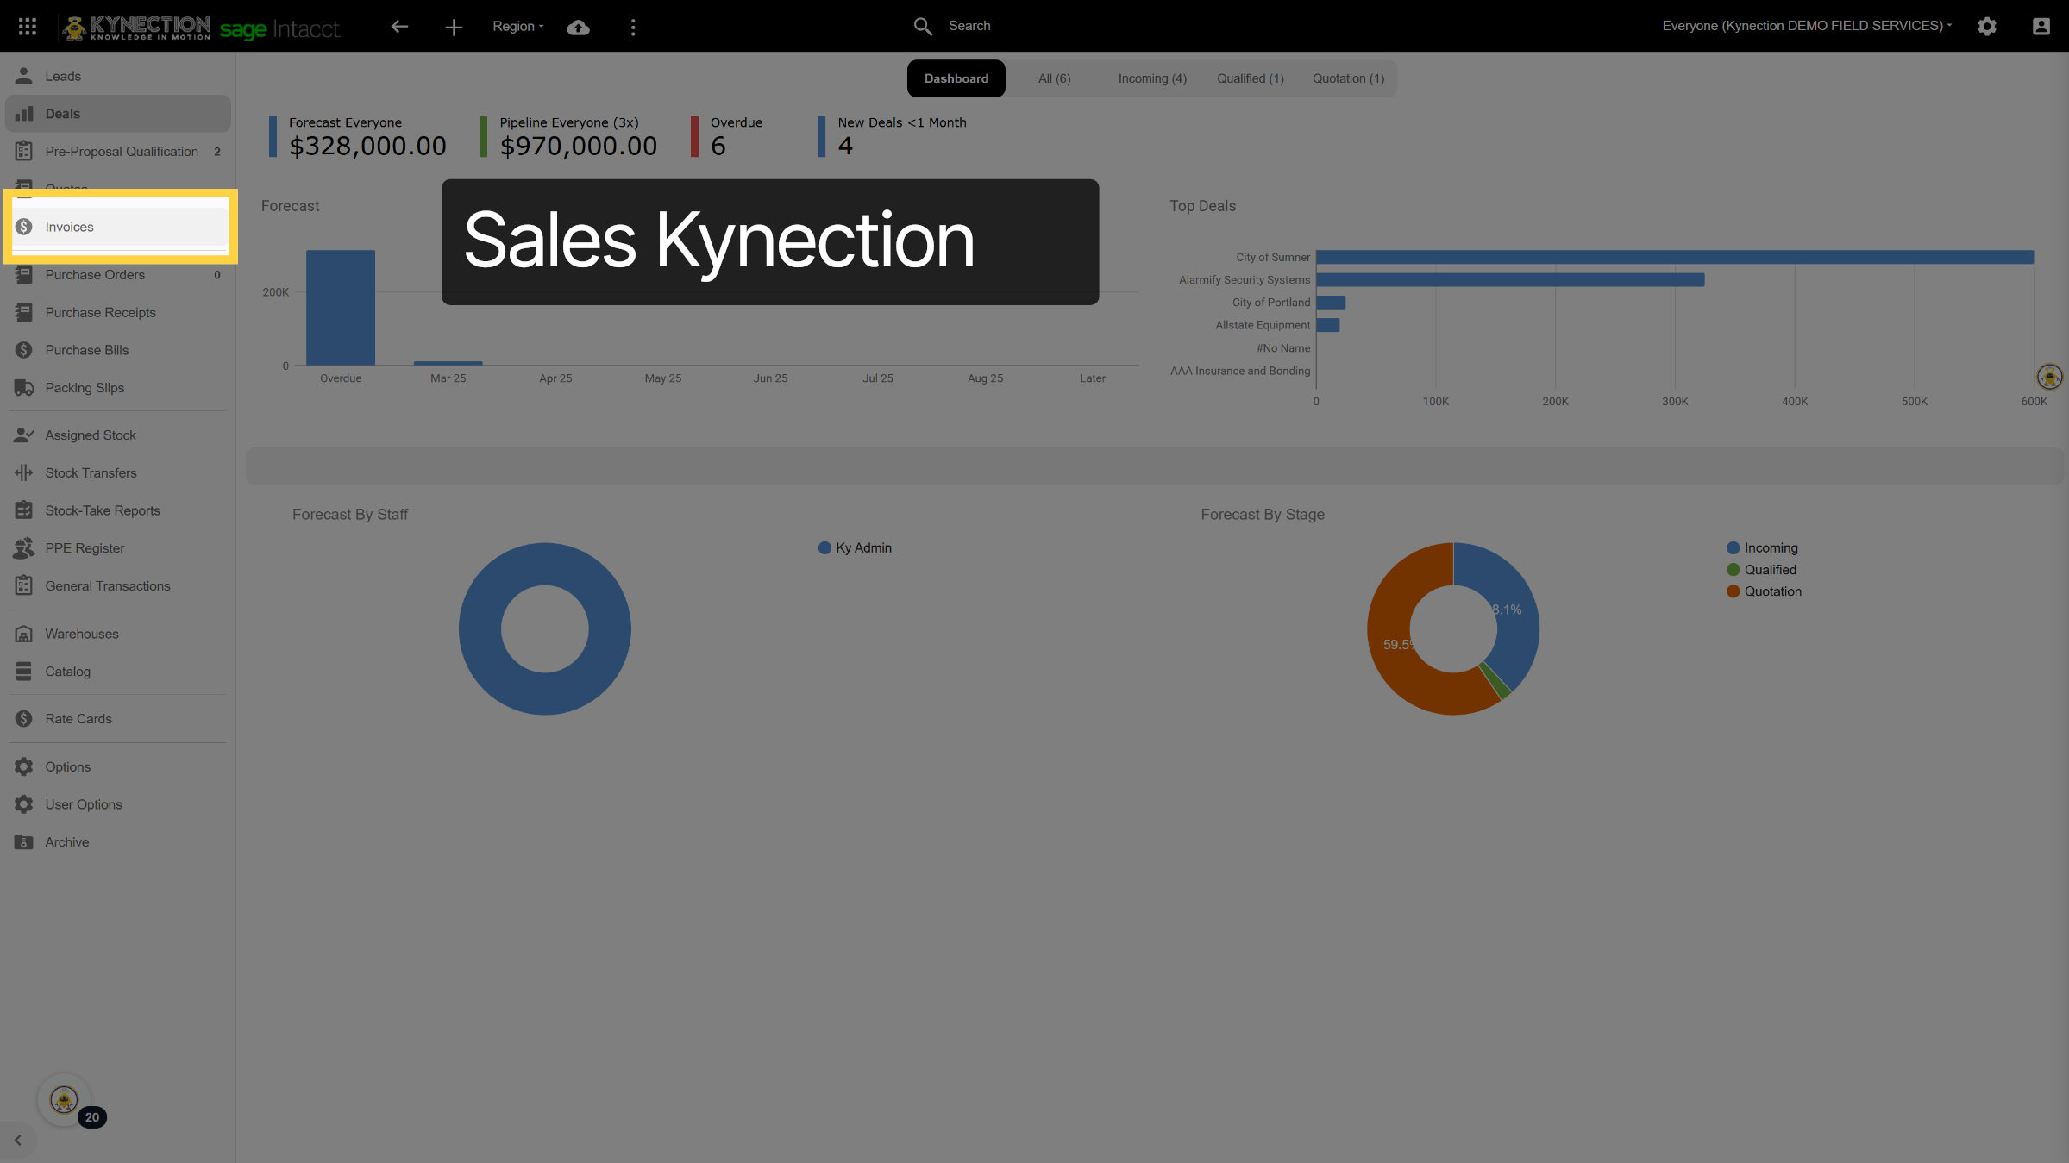Screen dimensions: 2069x1163
Task: Click the Forecast Everyone $328,000.00 value
Action: tap(368, 147)
